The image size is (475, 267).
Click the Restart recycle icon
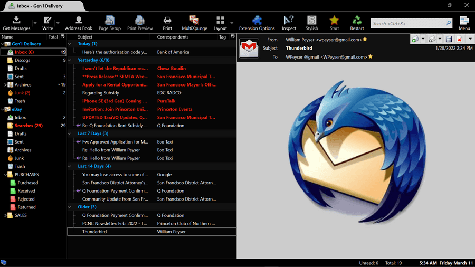357,21
